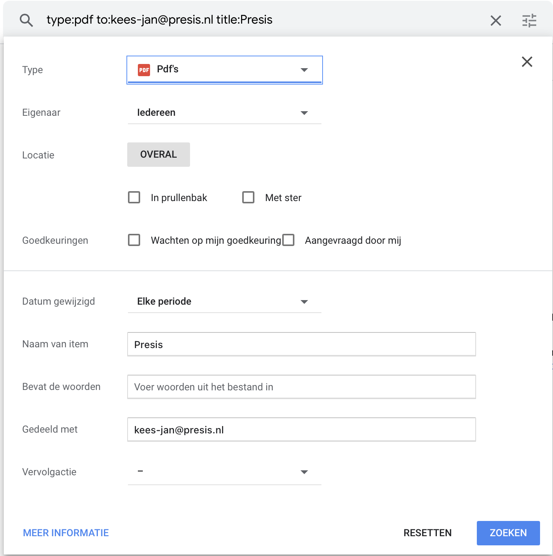
Task: Open the 'Datum gewijzigd' period dropdown
Action: (225, 302)
